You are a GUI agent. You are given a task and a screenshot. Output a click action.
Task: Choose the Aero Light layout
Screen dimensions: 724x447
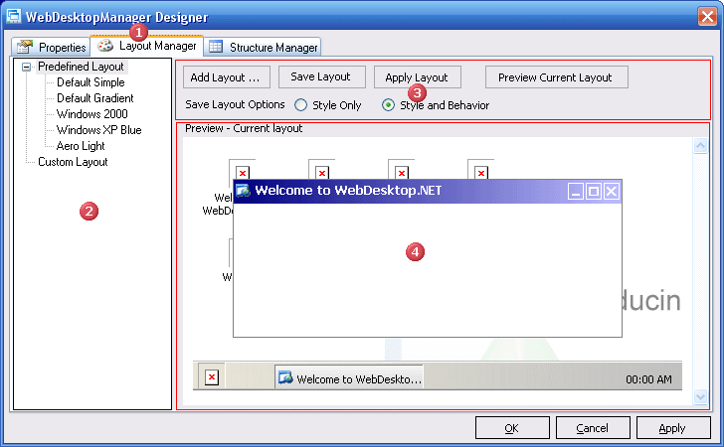[x=81, y=146]
